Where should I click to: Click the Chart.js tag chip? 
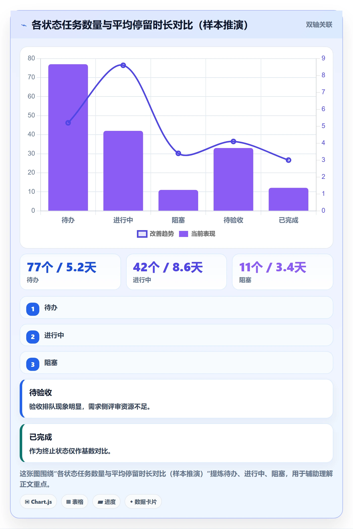tap(38, 502)
